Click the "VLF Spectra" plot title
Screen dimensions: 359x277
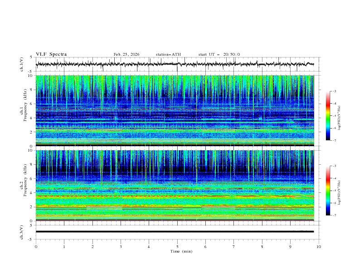51,54
